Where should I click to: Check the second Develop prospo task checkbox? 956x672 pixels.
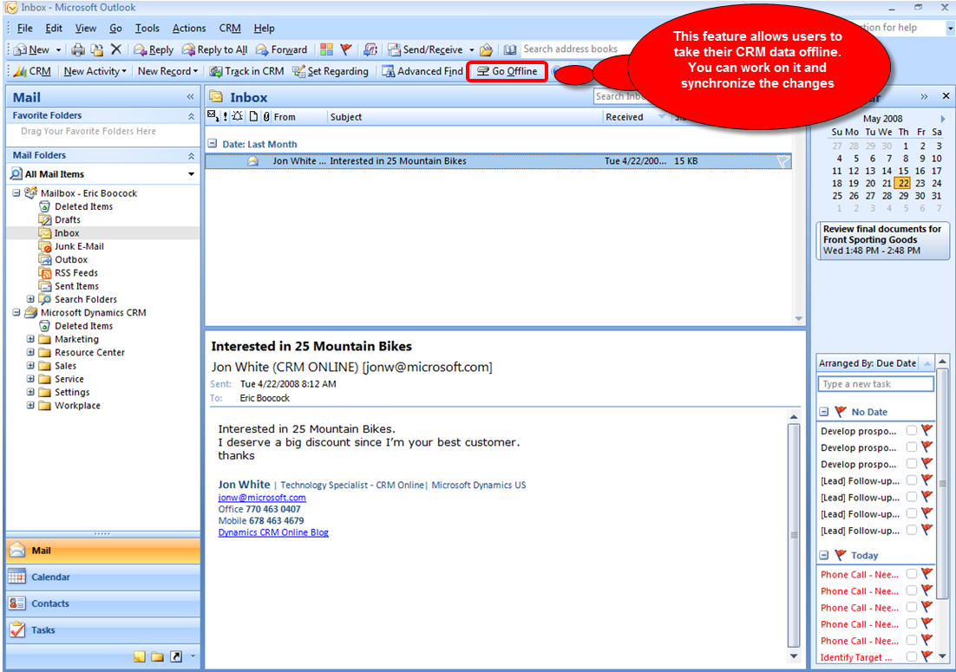coord(911,447)
